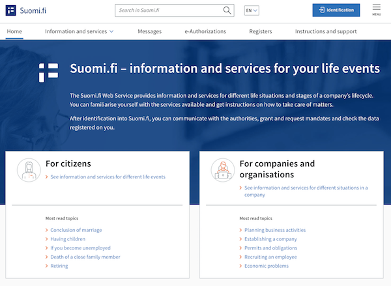
Task: Expand Information and services menu
Action: pyautogui.click(x=80, y=31)
